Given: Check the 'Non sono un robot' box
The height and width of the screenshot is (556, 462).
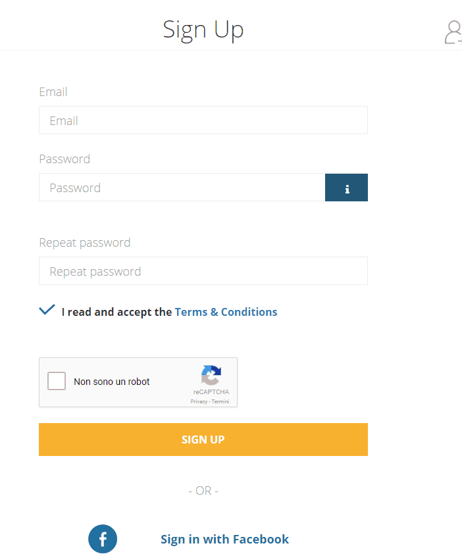Looking at the screenshot, I should coord(57,381).
